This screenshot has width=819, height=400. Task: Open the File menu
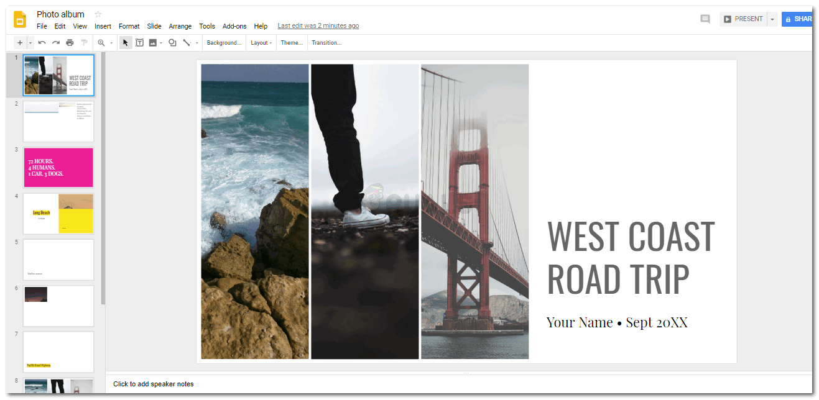click(x=42, y=26)
